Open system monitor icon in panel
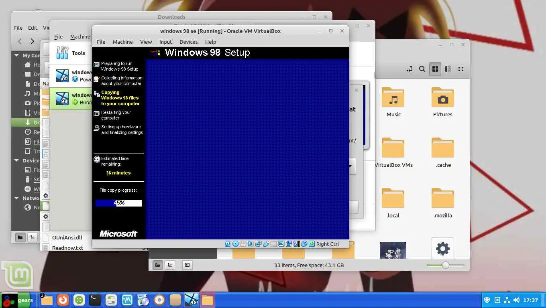Screen dimensions: 546x308 [127, 300]
